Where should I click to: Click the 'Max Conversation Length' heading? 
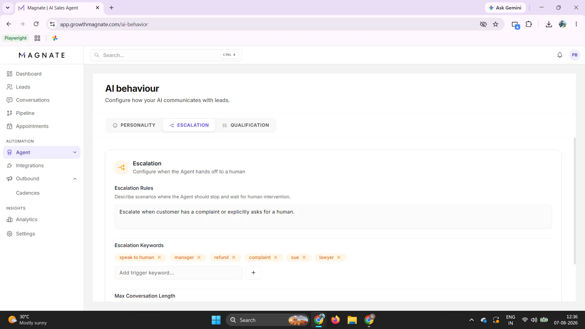click(x=145, y=296)
